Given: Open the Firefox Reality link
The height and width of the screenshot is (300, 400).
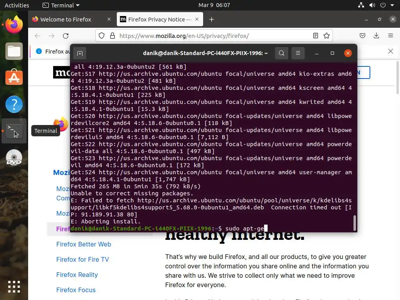Looking at the screenshot, I should click(x=77, y=275).
